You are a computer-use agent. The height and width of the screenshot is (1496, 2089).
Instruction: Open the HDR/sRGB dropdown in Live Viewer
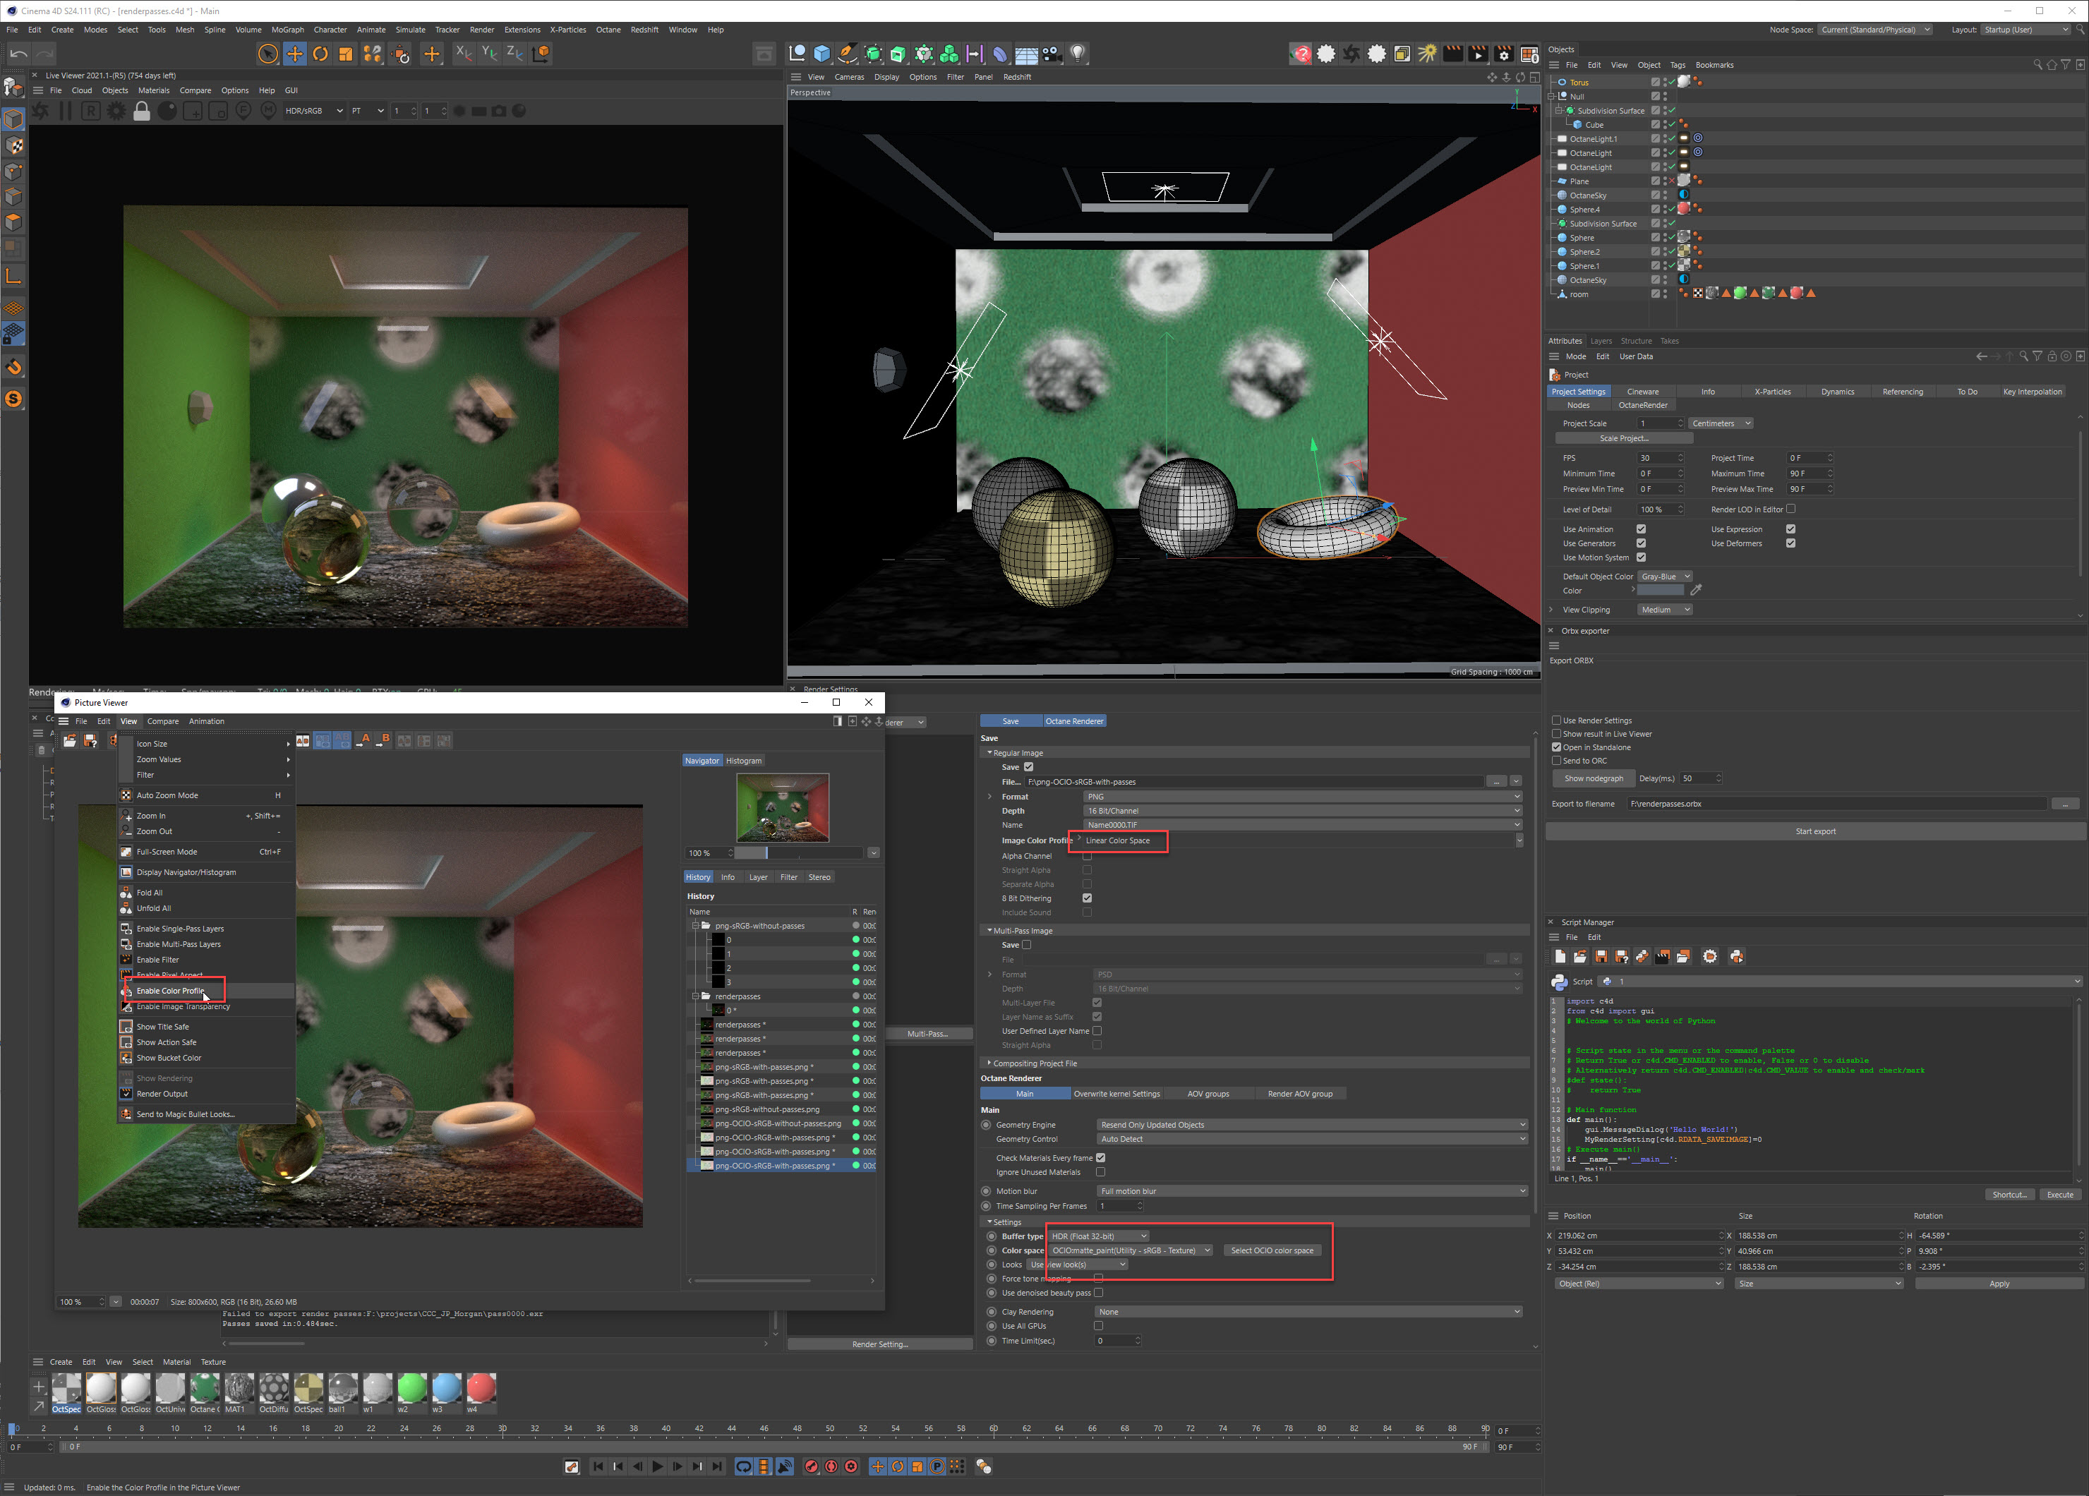pyautogui.click(x=313, y=111)
